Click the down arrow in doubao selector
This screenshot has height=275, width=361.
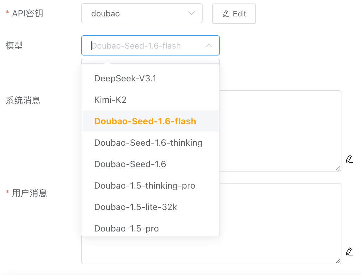pyautogui.click(x=191, y=13)
